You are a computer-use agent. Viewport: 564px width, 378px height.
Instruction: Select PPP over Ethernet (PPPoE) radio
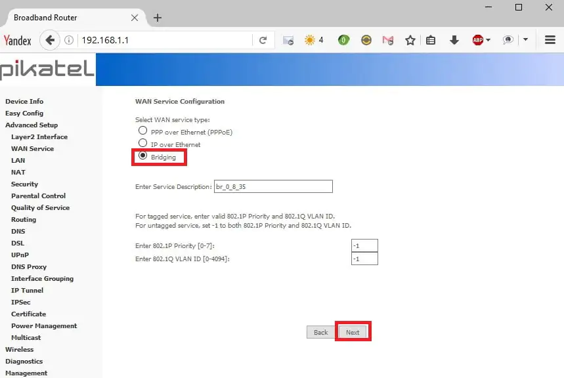point(142,130)
